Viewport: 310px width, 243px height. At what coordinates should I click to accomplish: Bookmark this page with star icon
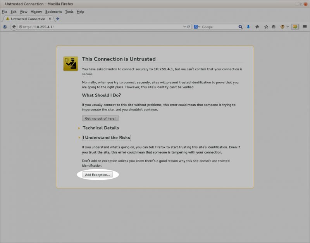coord(266,27)
